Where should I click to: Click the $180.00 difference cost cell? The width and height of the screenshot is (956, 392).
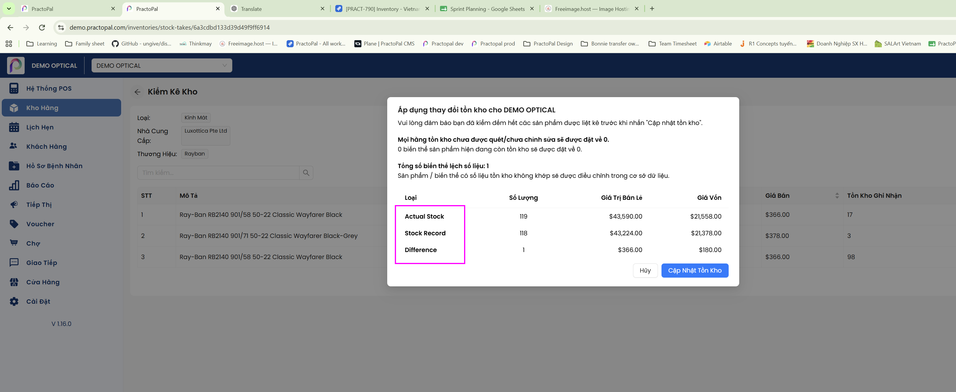710,250
